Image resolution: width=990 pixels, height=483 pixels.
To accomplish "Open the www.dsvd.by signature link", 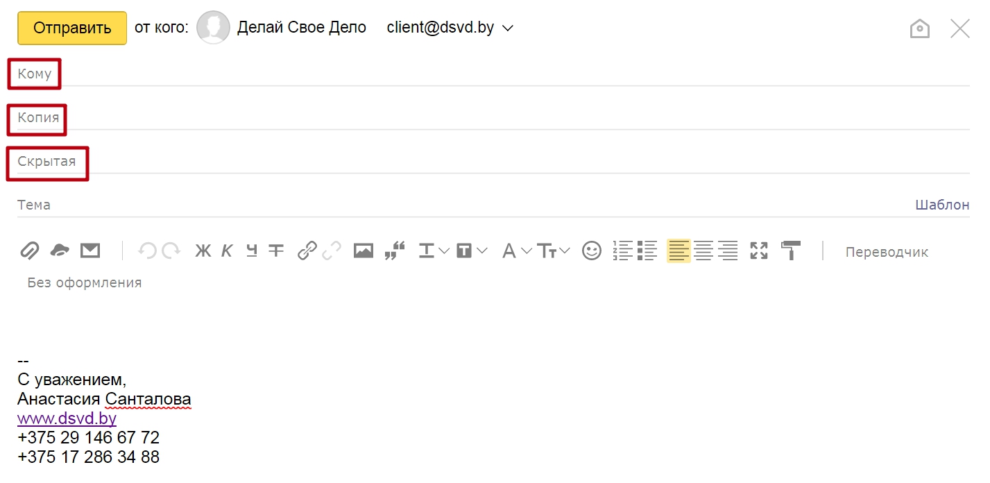I will (67, 418).
